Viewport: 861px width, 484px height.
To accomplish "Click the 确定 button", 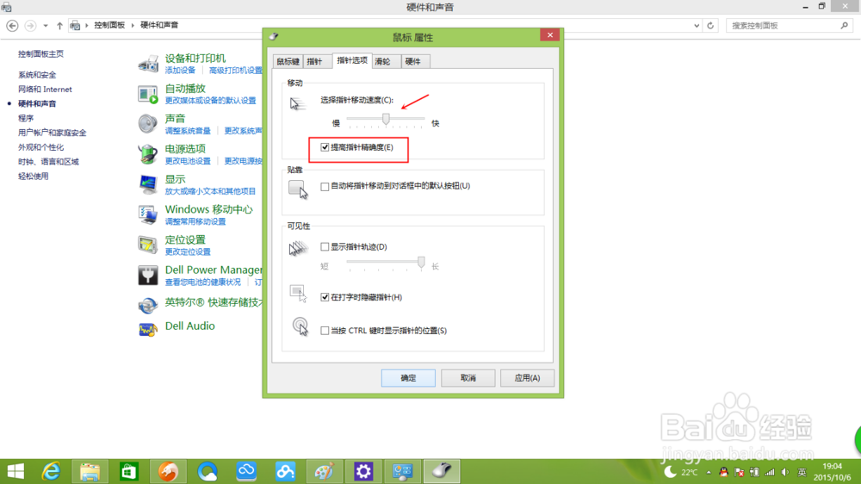I will click(408, 378).
